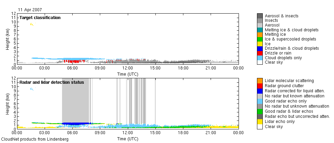
Task: Click the 11 Apr 2007 date label
Action: 29,10
